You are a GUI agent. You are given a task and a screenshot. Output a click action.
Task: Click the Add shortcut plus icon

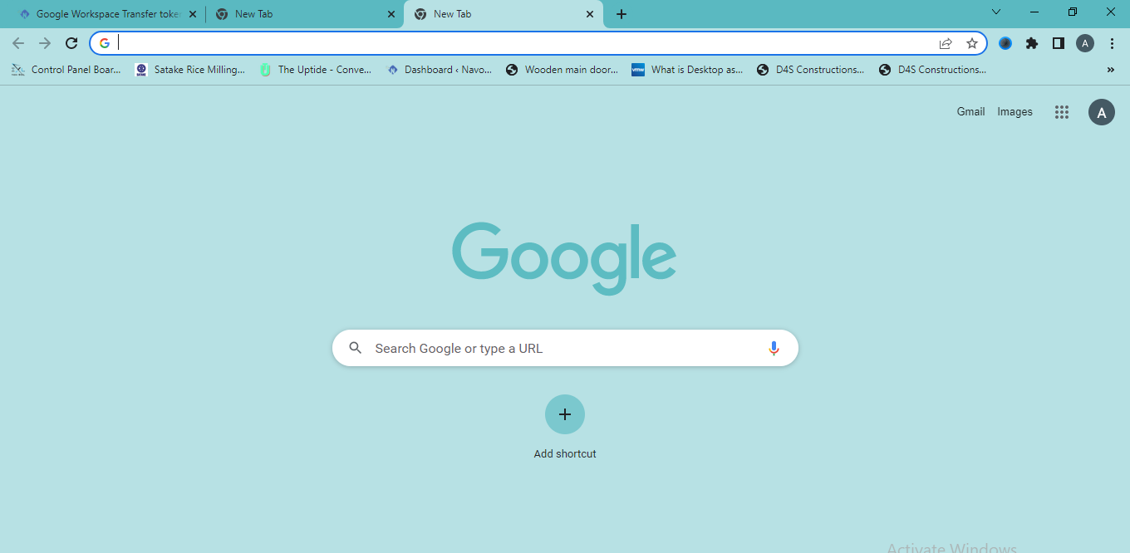[x=565, y=414]
